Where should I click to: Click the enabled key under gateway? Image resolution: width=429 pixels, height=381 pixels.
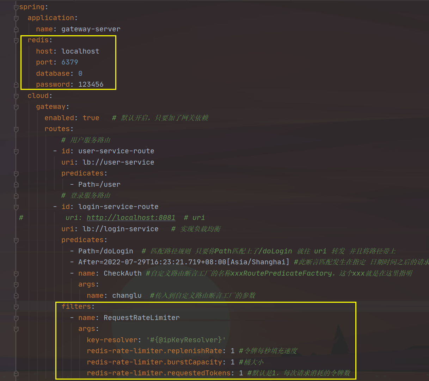pyautogui.click(x=59, y=118)
